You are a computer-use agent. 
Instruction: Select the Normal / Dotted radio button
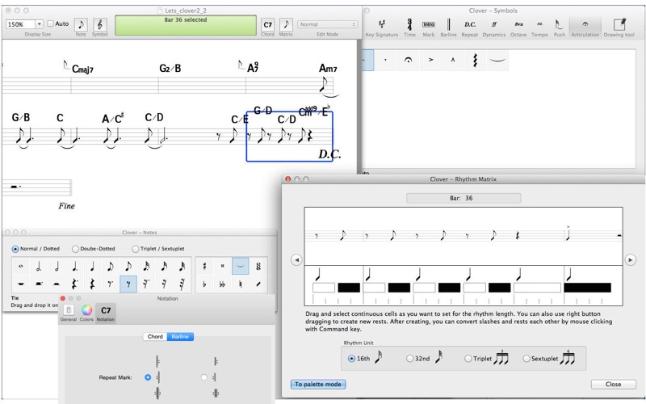point(15,249)
